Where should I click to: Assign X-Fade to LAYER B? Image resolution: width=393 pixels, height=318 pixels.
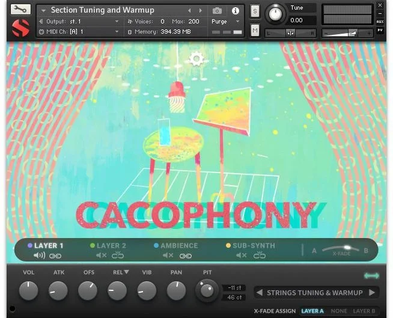click(x=364, y=311)
